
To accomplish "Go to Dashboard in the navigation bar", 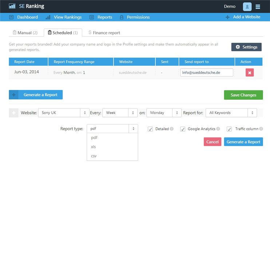I will [28, 17].
